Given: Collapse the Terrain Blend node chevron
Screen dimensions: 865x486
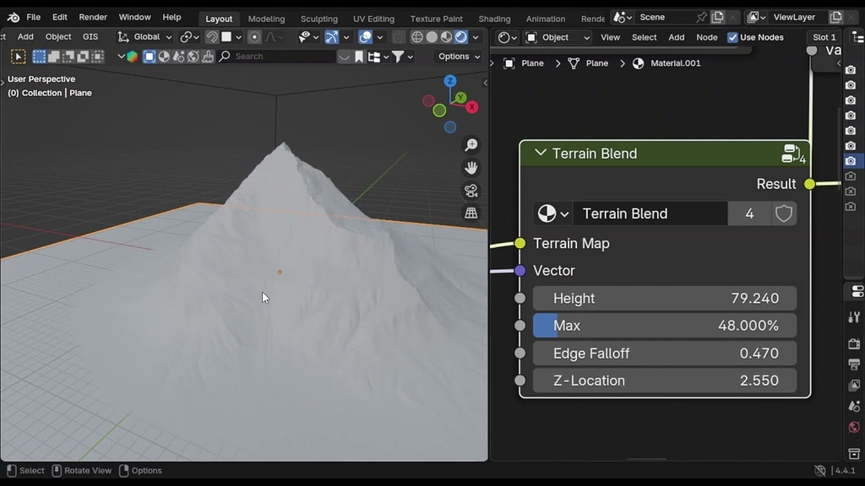Looking at the screenshot, I should click(x=540, y=153).
